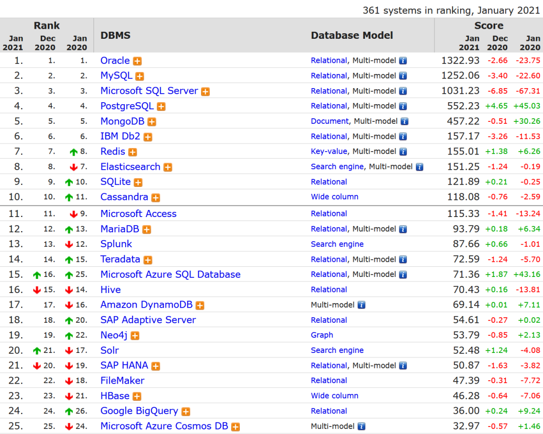Click the orange plus icon beside Oracle
Viewport: 543px width, 434px height.
[x=137, y=61]
